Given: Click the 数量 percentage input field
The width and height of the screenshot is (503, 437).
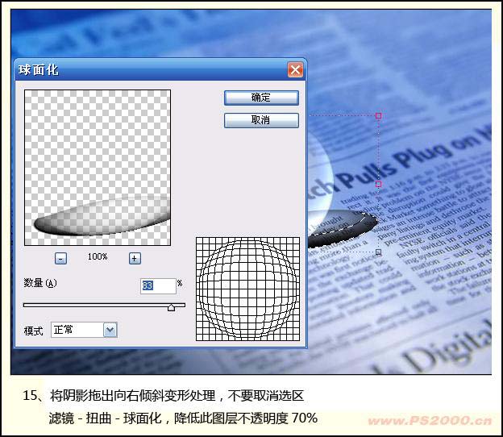Looking at the screenshot, I should [x=158, y=285].
